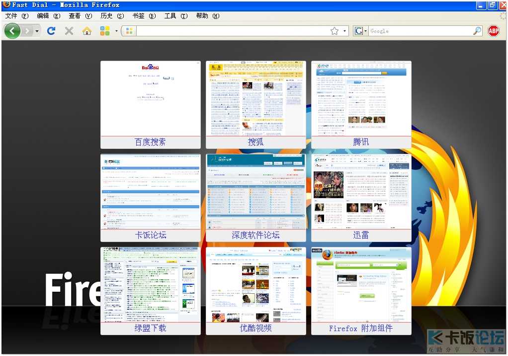
Task: Open the 百度搜索 speed dial thumbnail
Action: [x=150, y=98]
